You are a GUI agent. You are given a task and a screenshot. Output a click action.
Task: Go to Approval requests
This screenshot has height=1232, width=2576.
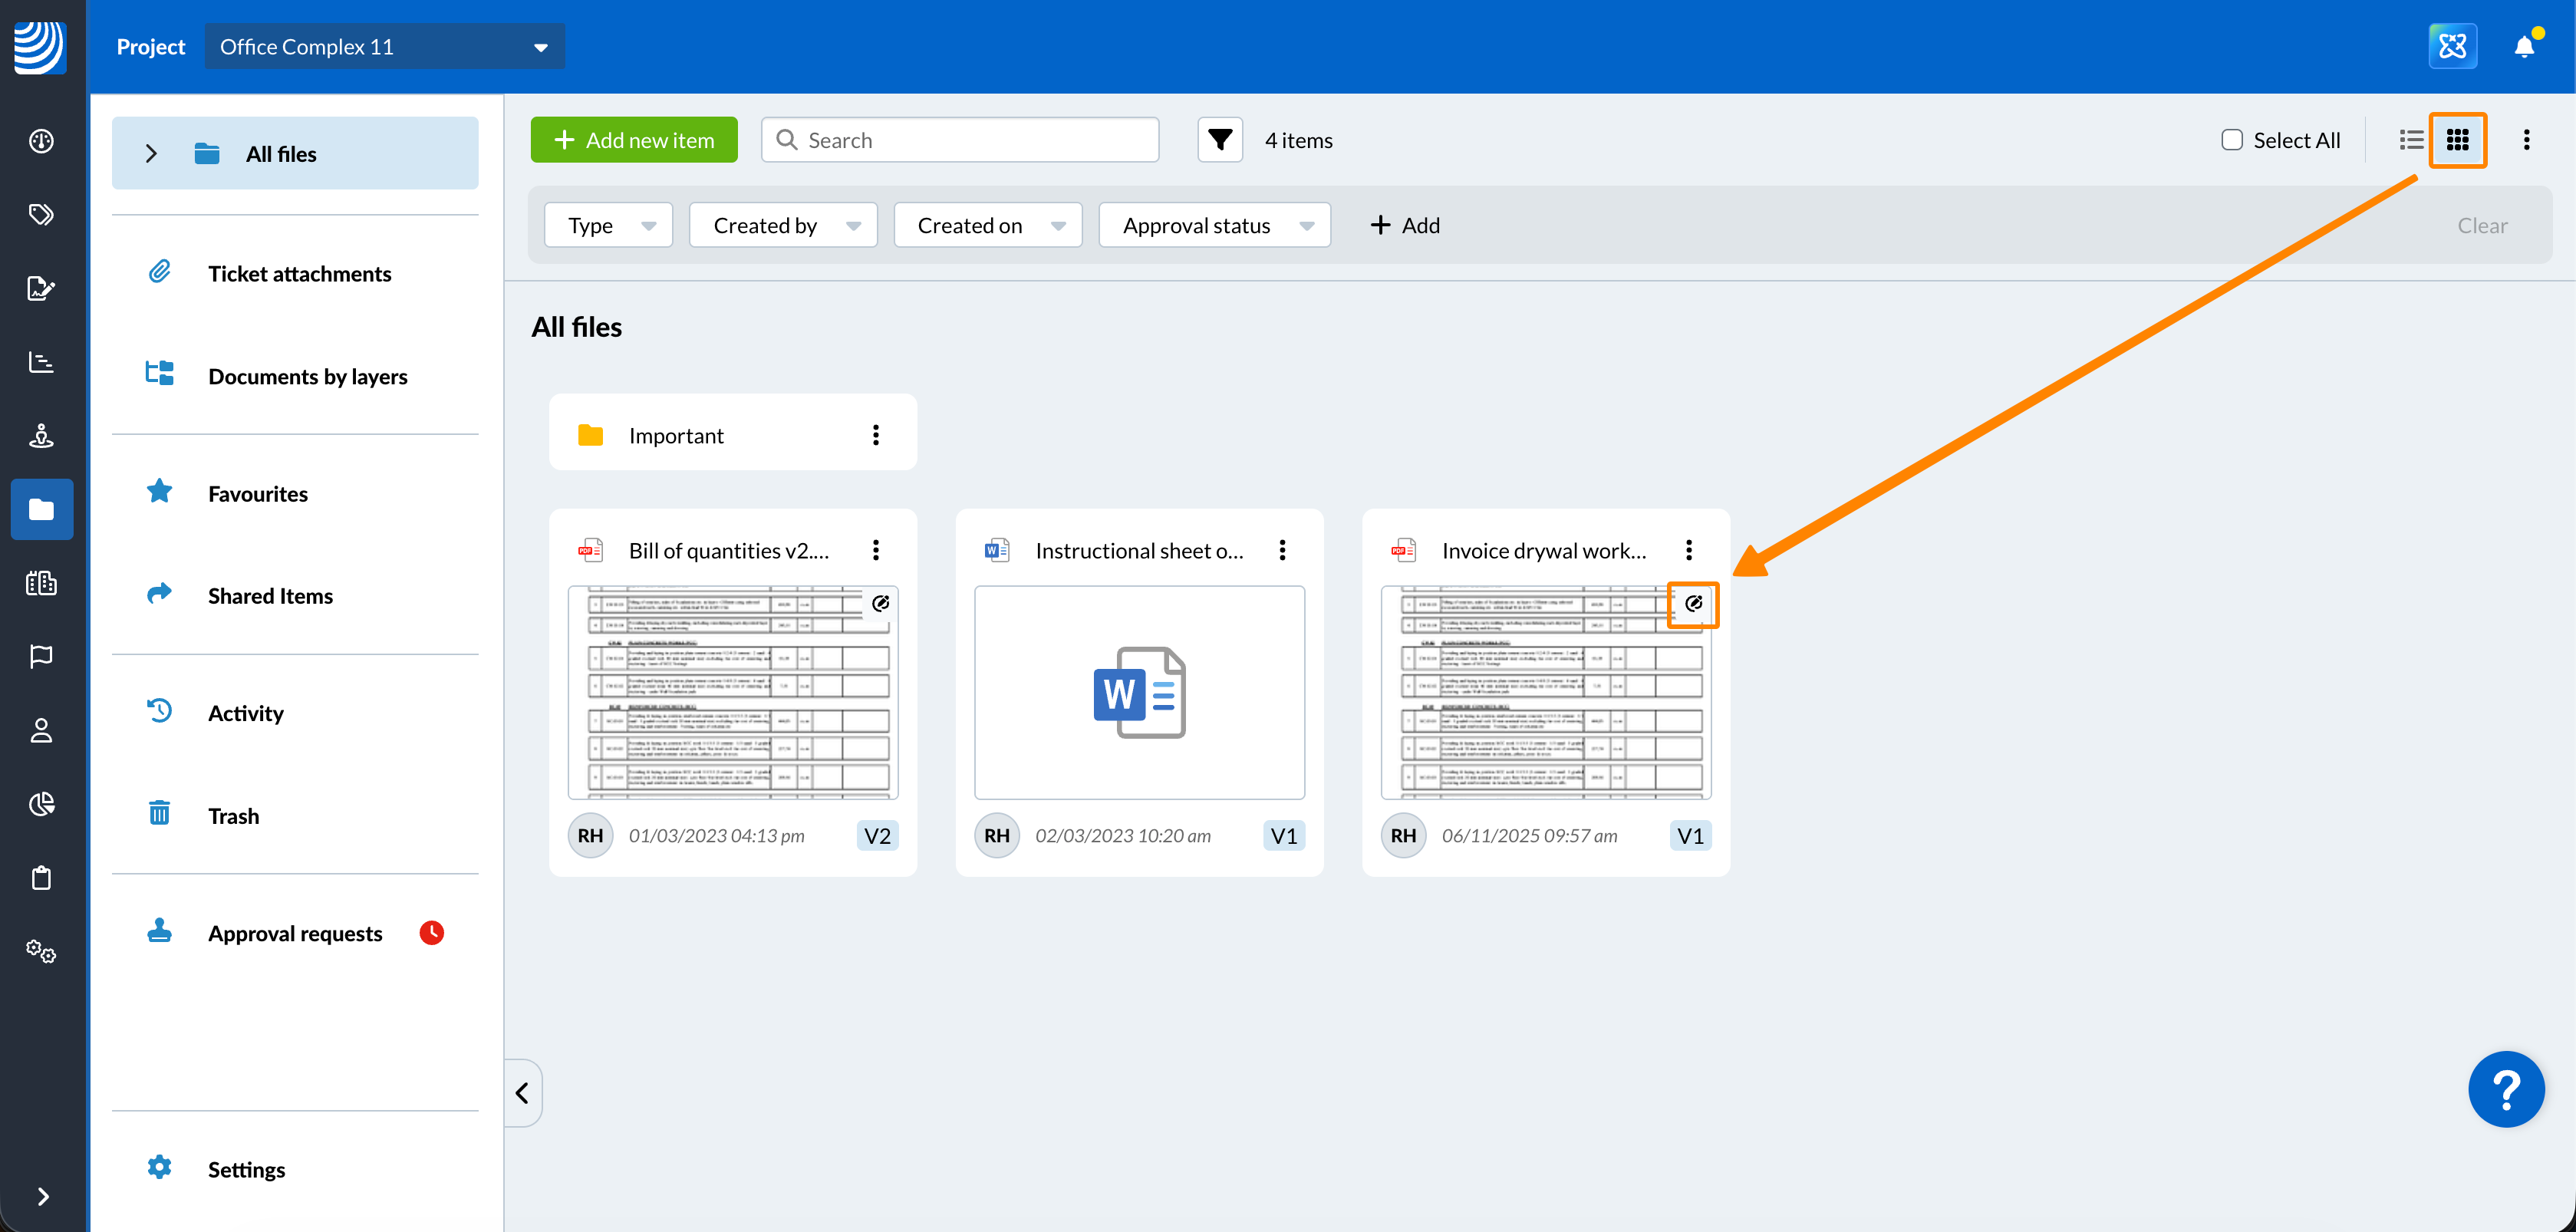tap(295, 933)
